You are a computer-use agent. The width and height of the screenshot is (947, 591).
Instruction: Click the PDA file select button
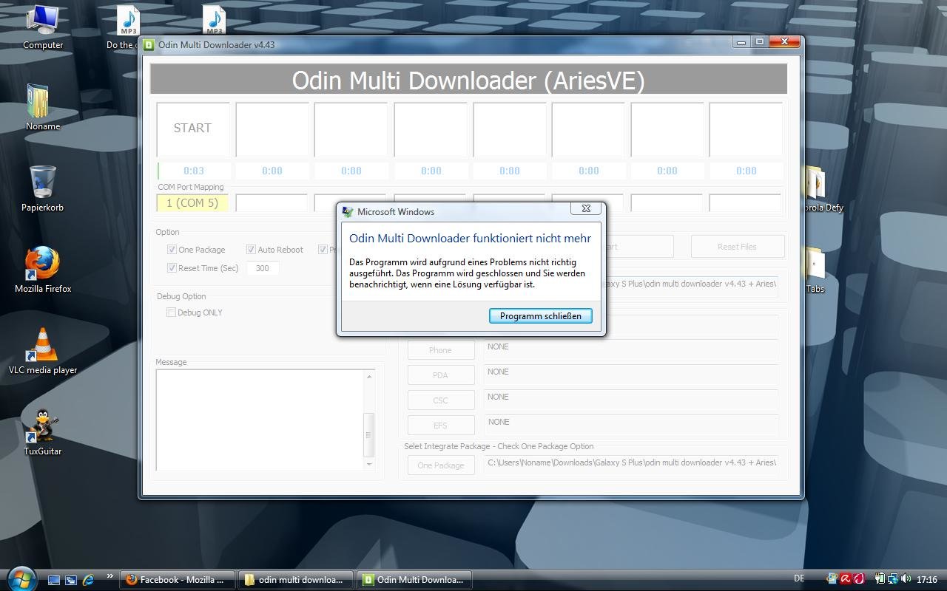[x=440, y=375]
